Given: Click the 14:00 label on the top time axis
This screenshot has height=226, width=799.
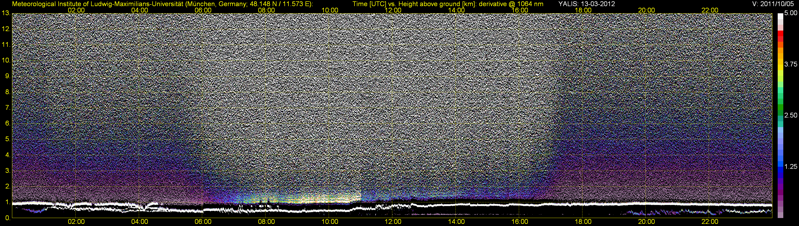Looking at the screenshot, I should pyautogui.click(x=456, y=10).
